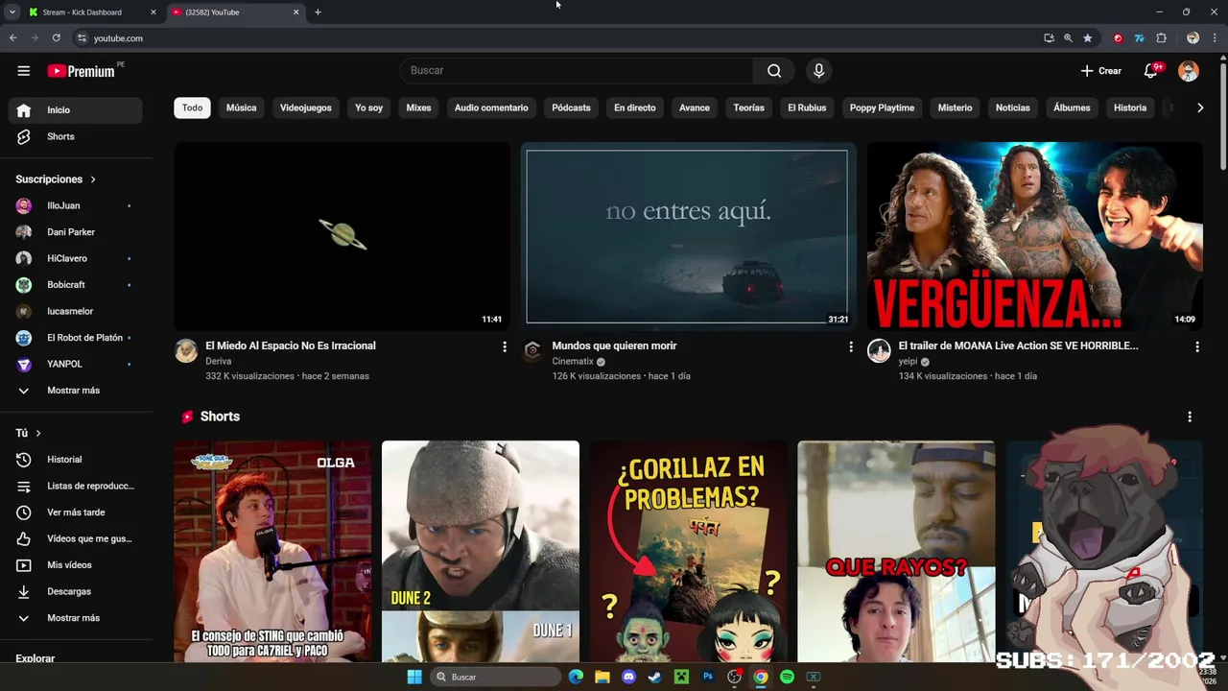Play the VERGÜENZA Moana thumbnail video
This screenshot has height=691, width=1228.
[1035, 236]
